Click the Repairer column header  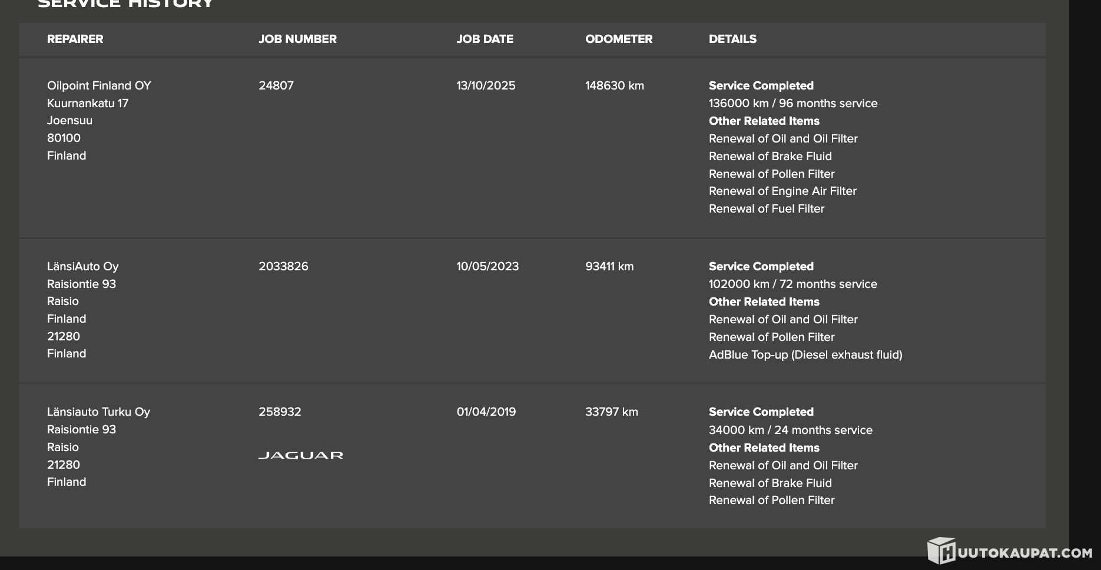[x=75, y=39]
